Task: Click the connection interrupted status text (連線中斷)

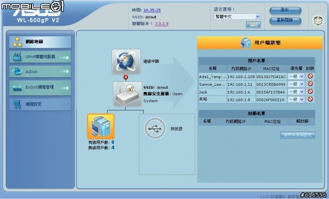Action: click(x=151, y=61)
